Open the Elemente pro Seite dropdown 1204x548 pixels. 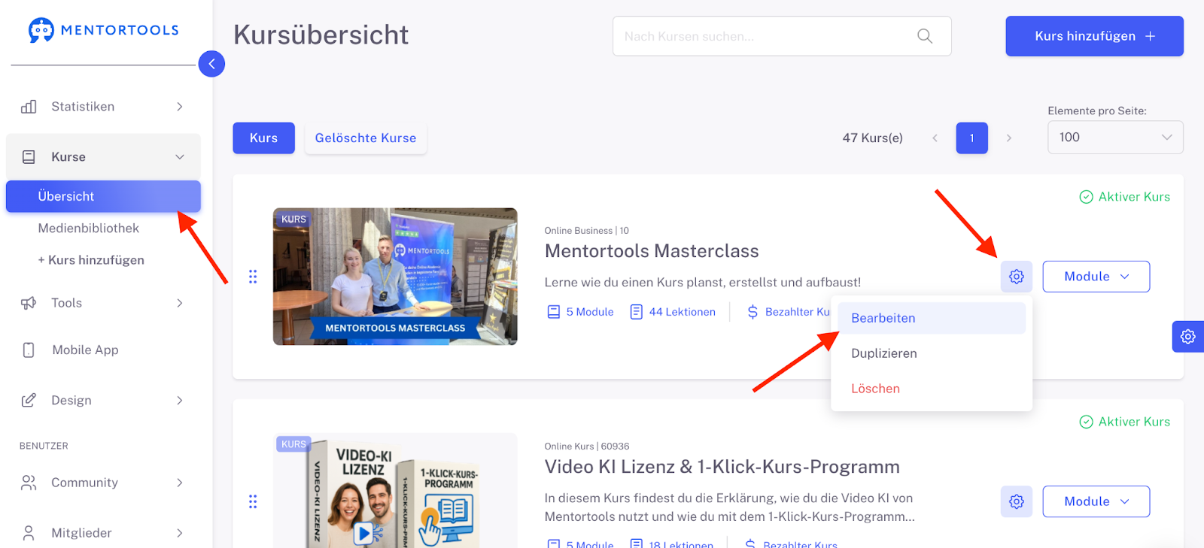(x=1115, y=138)
